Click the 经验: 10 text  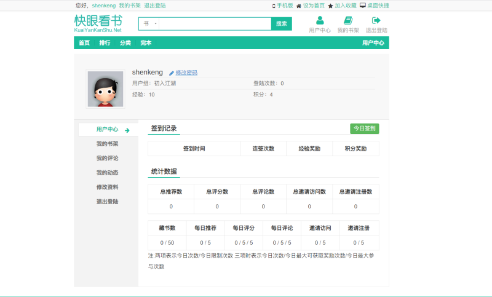pyautogui.click(x=143, y=95)
